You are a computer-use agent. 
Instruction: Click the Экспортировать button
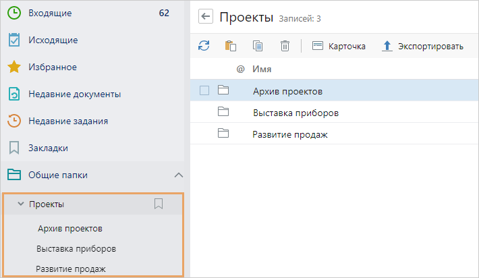[x=423, y=46]
